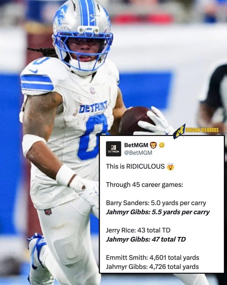The width and height of the screenshot is (227, 285).
Task: Click the Jahmyr Gibbs 47 total TD line
Action: [x=146, y=239]
